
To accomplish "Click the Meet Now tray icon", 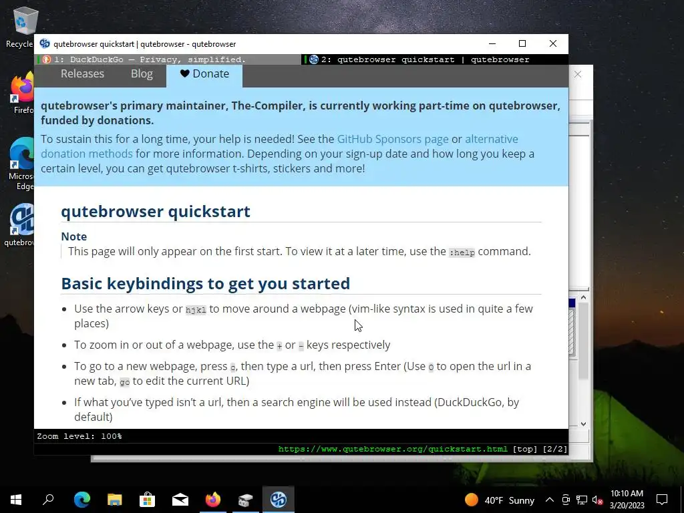I will 566,500.
